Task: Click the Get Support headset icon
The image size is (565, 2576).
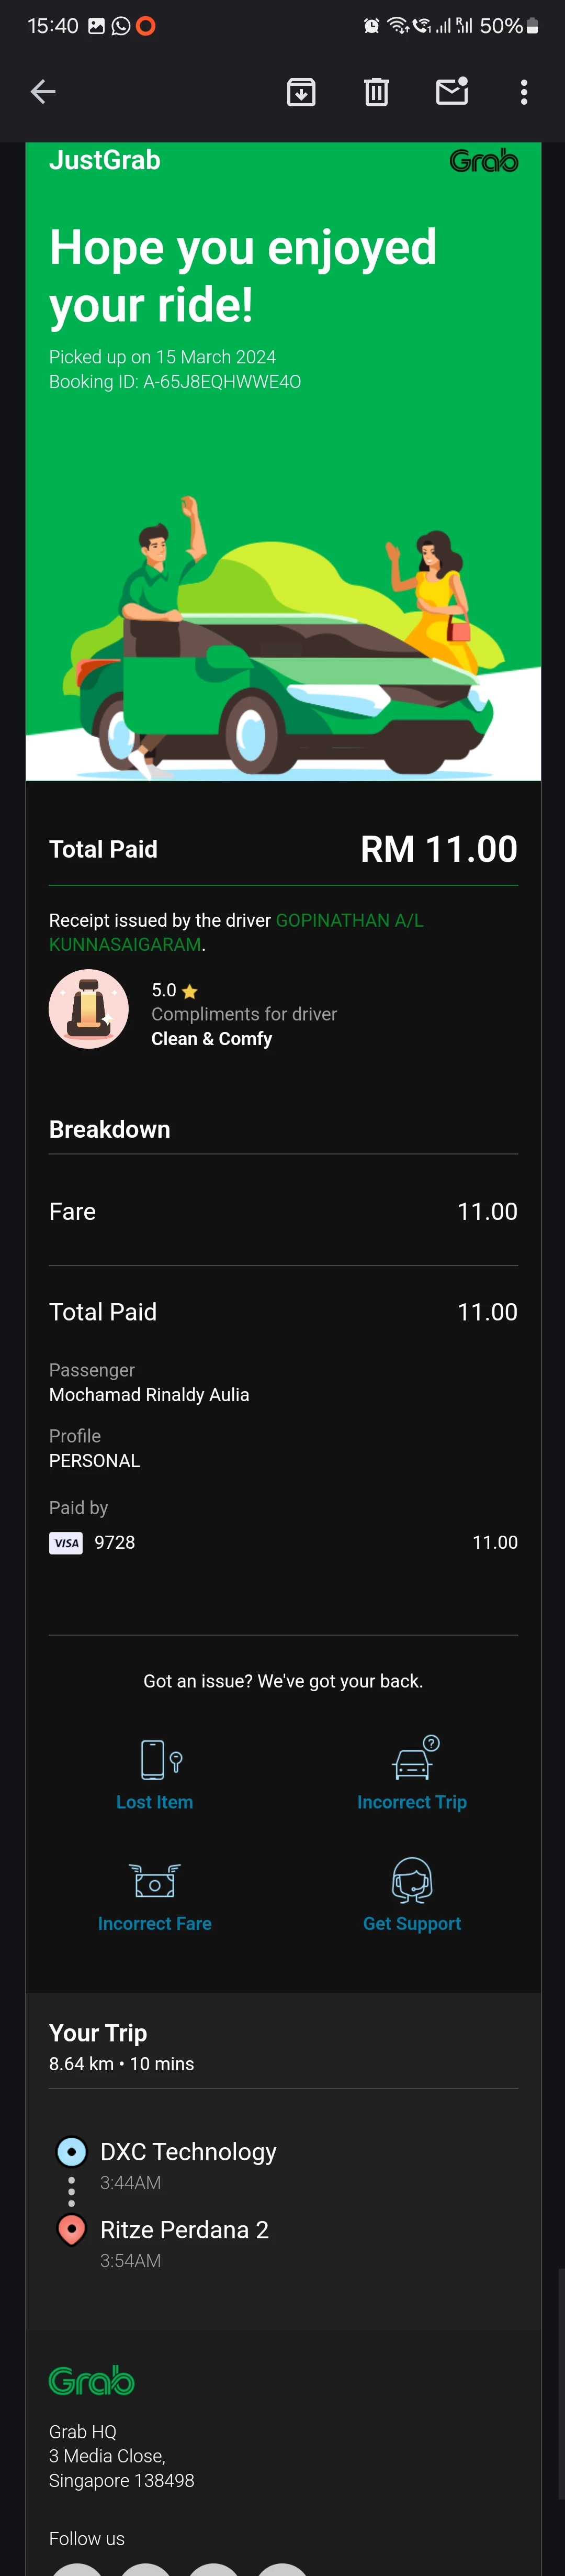Action: 412,1879
